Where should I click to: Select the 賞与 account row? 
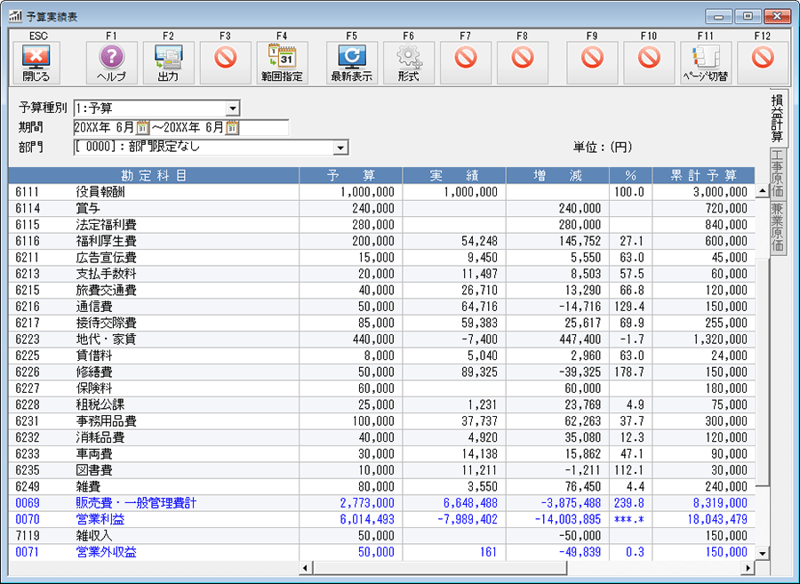pos(381,209)
